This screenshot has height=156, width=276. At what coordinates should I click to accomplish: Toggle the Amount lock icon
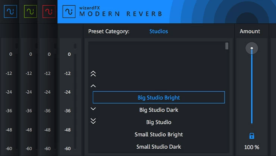point(252,136)
